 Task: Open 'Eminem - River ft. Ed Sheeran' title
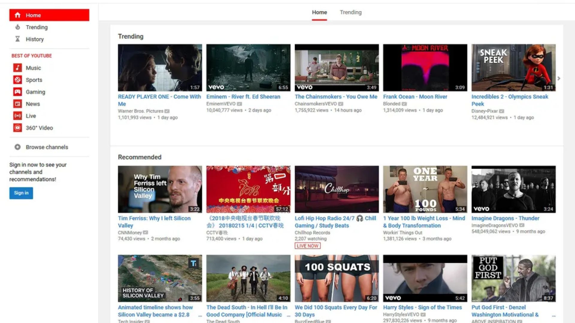coord(243,97)
